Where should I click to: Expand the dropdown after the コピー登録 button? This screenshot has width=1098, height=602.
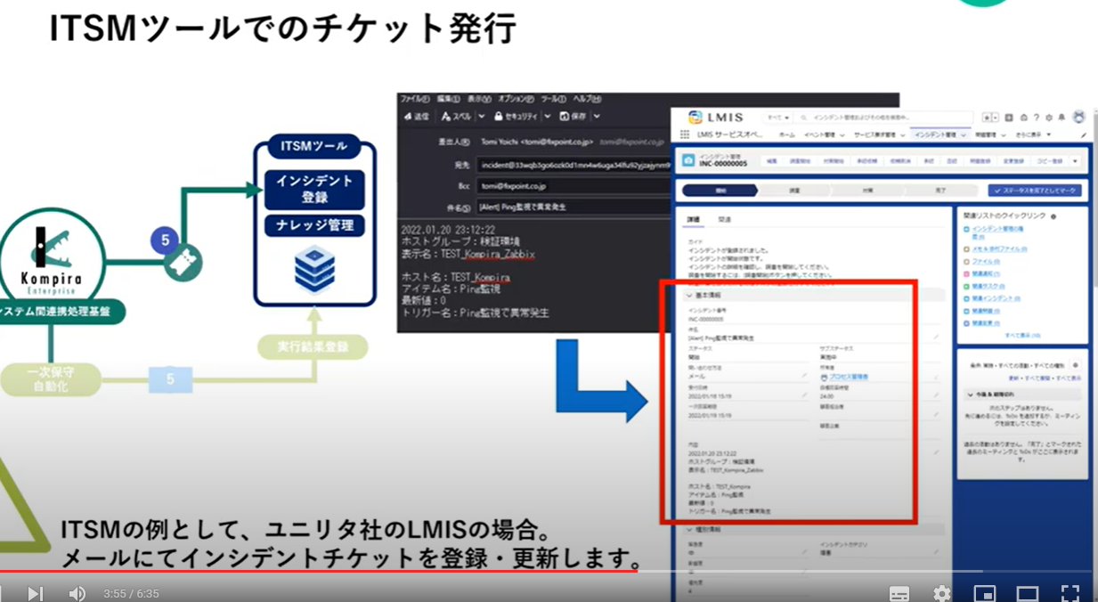coord(1075,161)
